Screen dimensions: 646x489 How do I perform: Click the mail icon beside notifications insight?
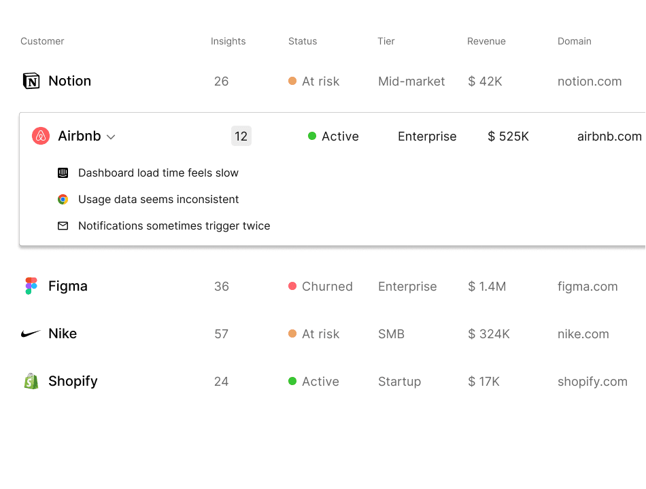(x=63, y=226)
